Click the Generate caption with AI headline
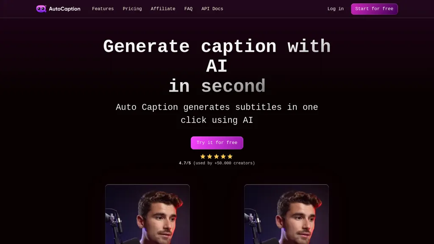Screen dimensions: 434x244 [x=217, y=56]
